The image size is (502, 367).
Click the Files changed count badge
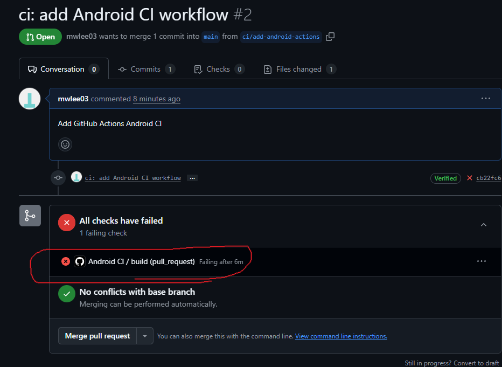pyautogui.click(x=331, y=69)
